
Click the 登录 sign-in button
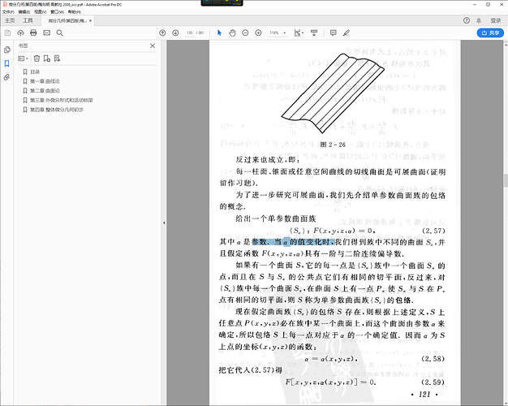click(x=496, y=20)
